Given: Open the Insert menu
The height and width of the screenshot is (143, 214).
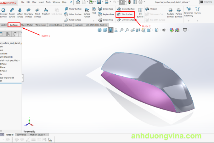Looking at the screenshot, I should [41, 2].
